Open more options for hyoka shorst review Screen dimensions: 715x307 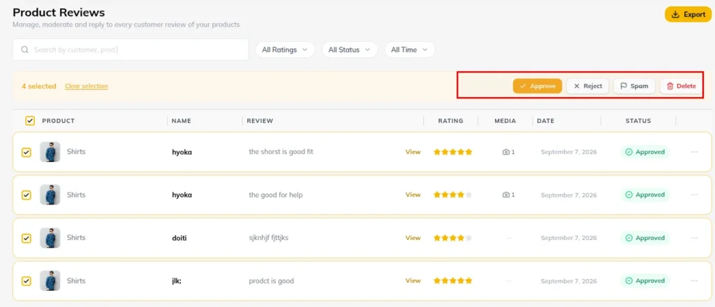(x=694, y=152)
